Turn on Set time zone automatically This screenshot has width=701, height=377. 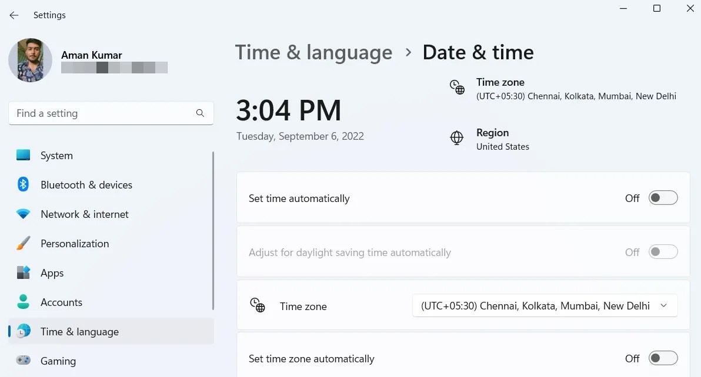coord(663,358)
